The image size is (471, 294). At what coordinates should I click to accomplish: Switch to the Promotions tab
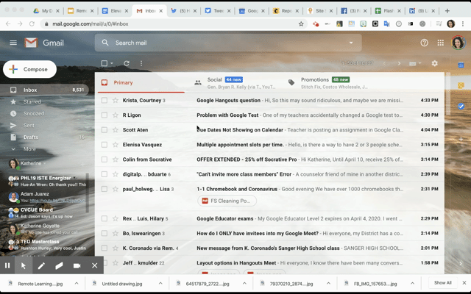(328, 83)
